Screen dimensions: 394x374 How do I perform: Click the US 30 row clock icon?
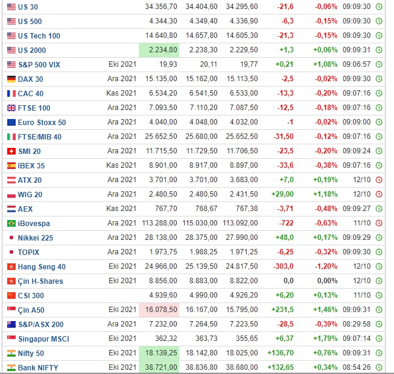pyautogui.click(x=379, y=7)
